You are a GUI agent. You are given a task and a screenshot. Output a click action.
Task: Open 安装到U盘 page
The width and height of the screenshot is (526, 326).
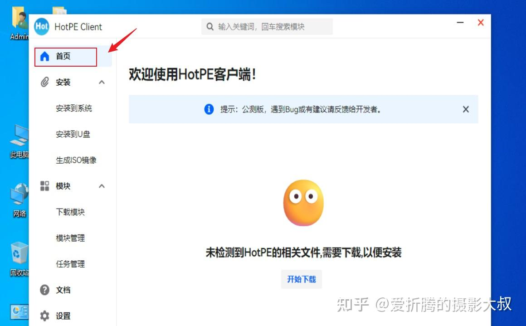click(x=73, y=134)
